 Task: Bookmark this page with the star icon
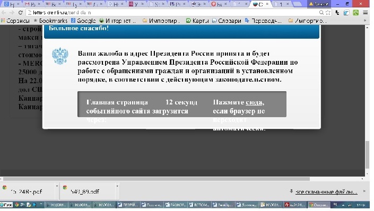coord(328,13)
